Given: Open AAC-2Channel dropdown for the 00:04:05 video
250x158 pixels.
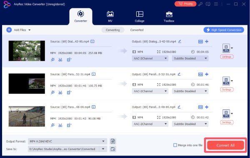Looking at the screenshot, I should [x=150, y=58].
